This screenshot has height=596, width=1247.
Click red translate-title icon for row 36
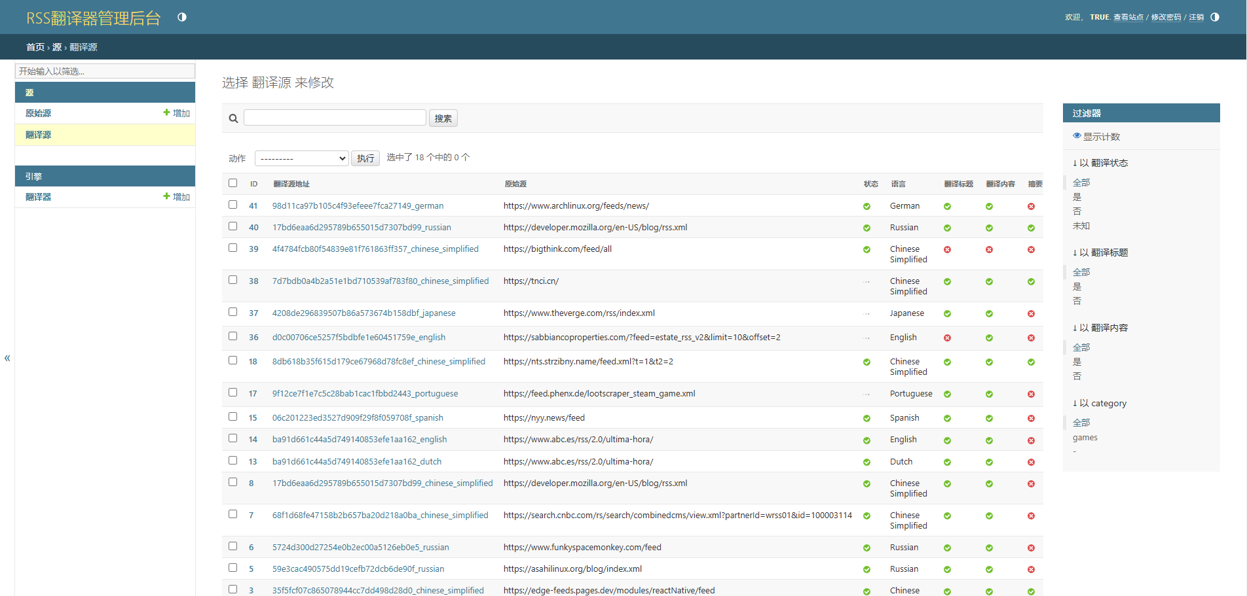tap(947, 338)
